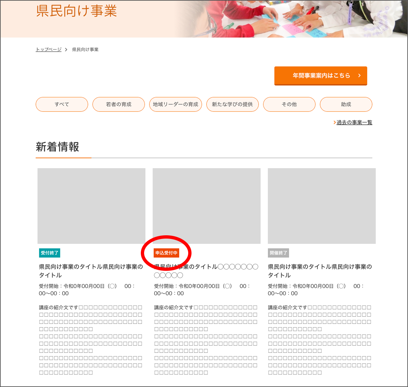Click the arrow icon inside 年間事業案内はこちら button

tap(359, 76)
